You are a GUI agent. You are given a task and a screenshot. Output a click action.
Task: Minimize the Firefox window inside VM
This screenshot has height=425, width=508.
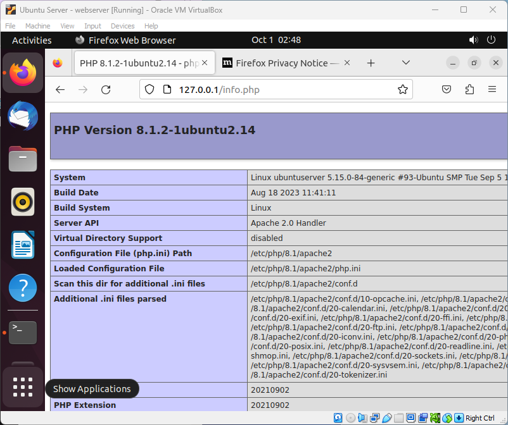453,63
